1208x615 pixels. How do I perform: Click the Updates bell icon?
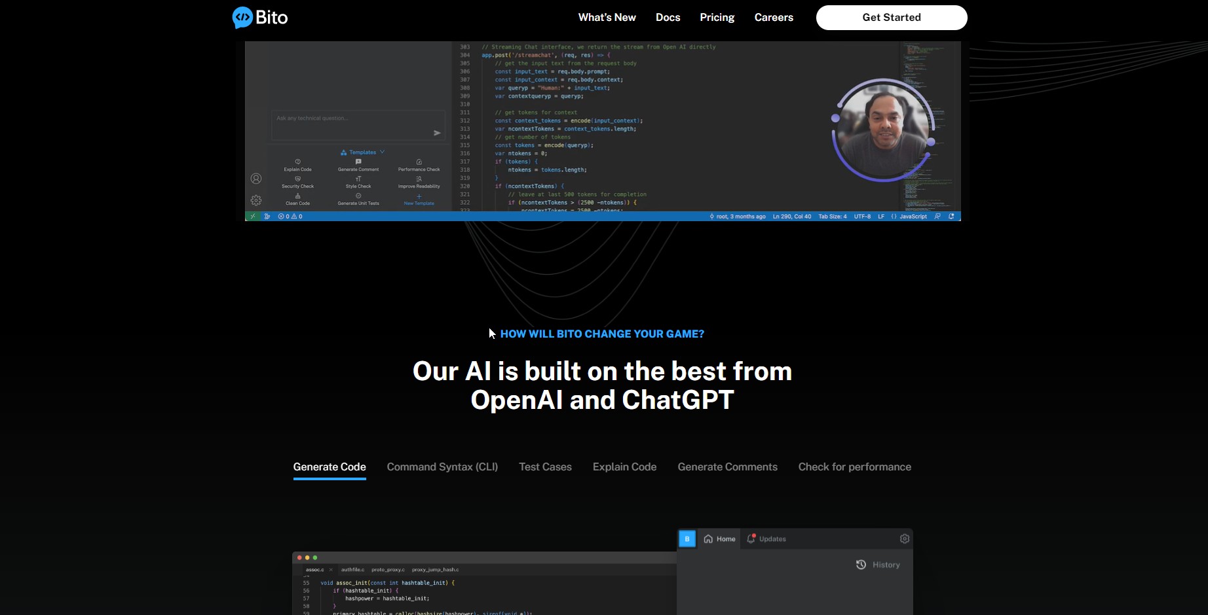pyautogui.click(x=751, y=538)
